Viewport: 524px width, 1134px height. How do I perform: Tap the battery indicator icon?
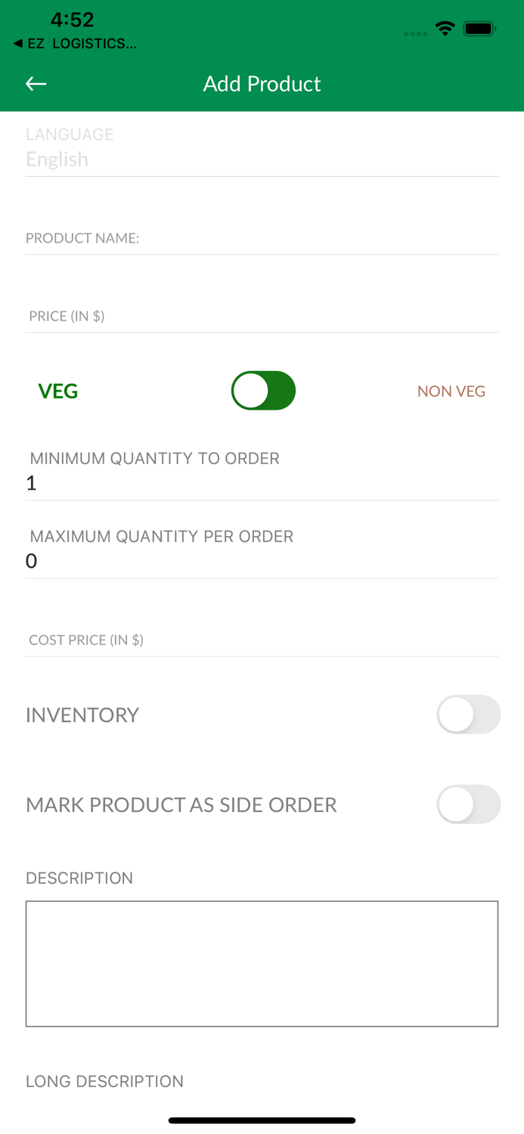[479, 27]
